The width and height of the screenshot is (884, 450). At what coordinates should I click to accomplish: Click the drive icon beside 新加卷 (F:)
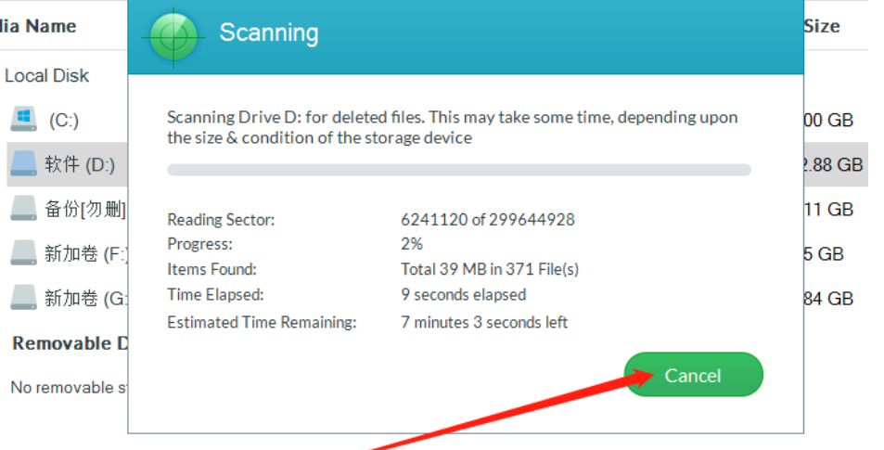coord(23,253)
